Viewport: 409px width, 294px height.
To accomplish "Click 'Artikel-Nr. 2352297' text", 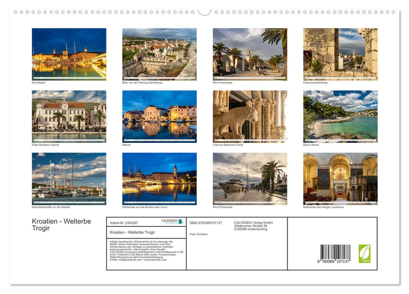I will 124,223.
